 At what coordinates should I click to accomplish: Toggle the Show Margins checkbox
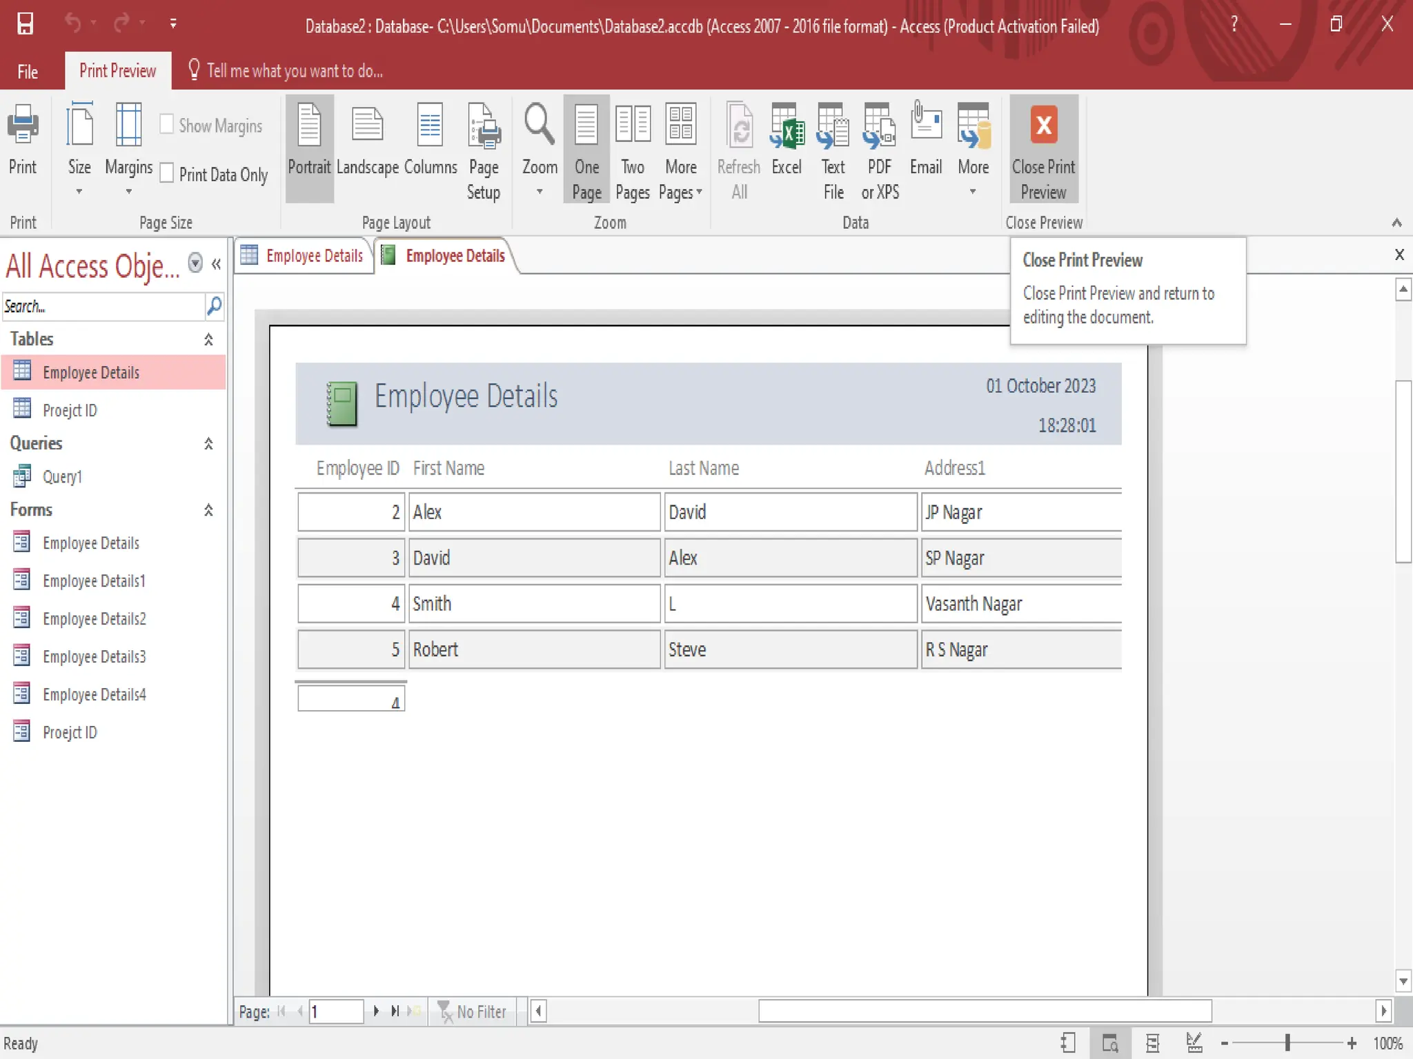tap(167, 125)
